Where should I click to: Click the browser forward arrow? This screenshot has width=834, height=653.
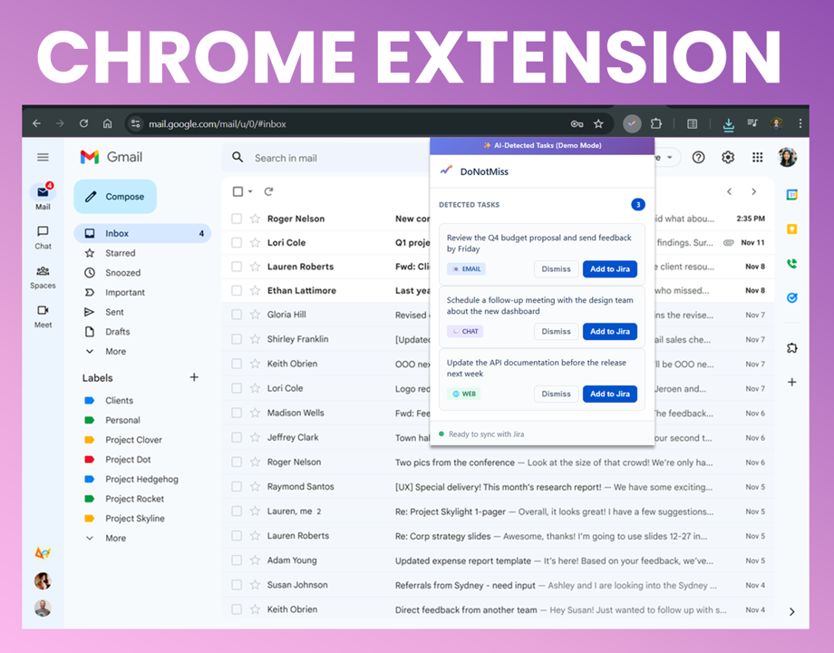(60, 123)
